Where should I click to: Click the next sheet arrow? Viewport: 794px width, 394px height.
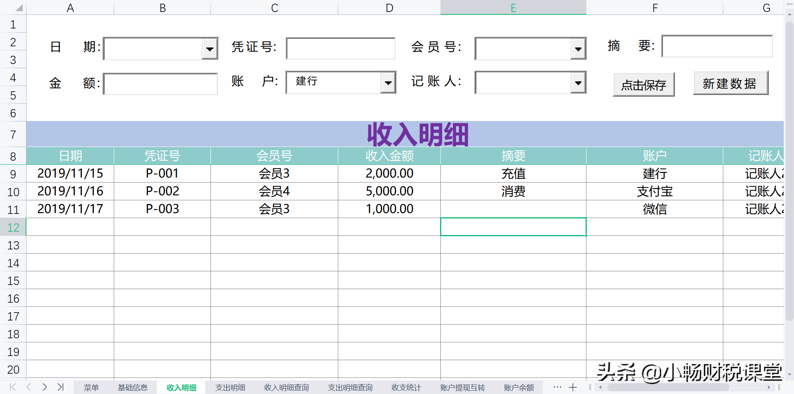click(44, 387)
